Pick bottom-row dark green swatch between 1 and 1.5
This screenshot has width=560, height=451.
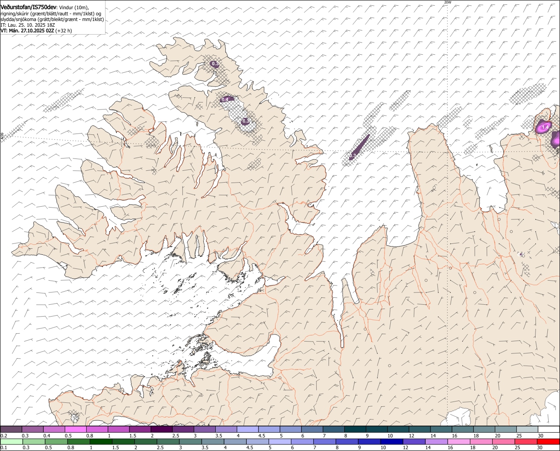click(x=101, y=441)
